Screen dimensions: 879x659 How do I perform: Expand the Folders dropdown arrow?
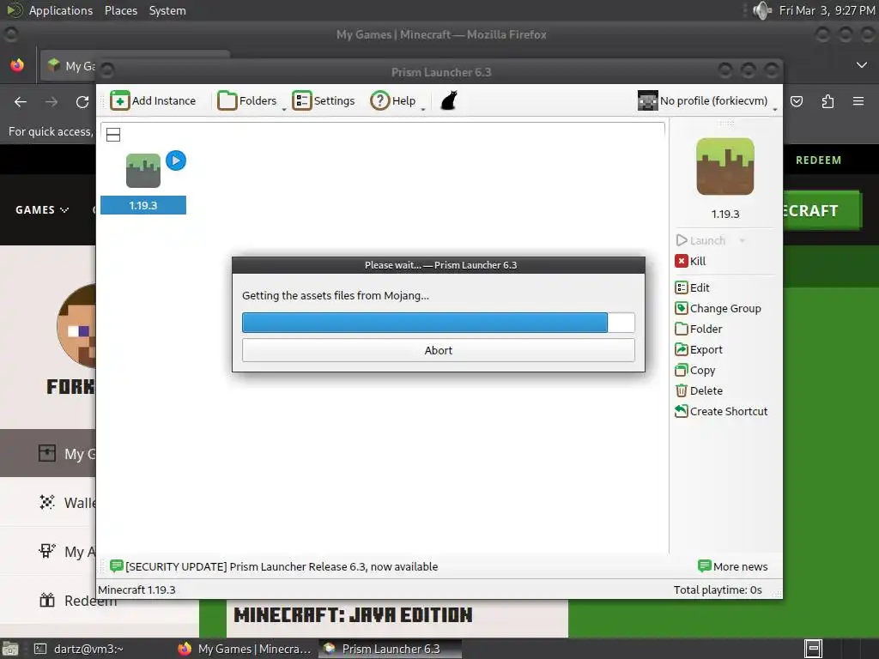pyautogui.click(x=284, y=109)
